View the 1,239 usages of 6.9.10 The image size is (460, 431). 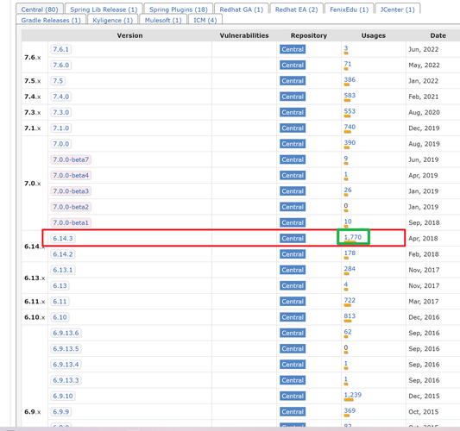pos(353,395)
